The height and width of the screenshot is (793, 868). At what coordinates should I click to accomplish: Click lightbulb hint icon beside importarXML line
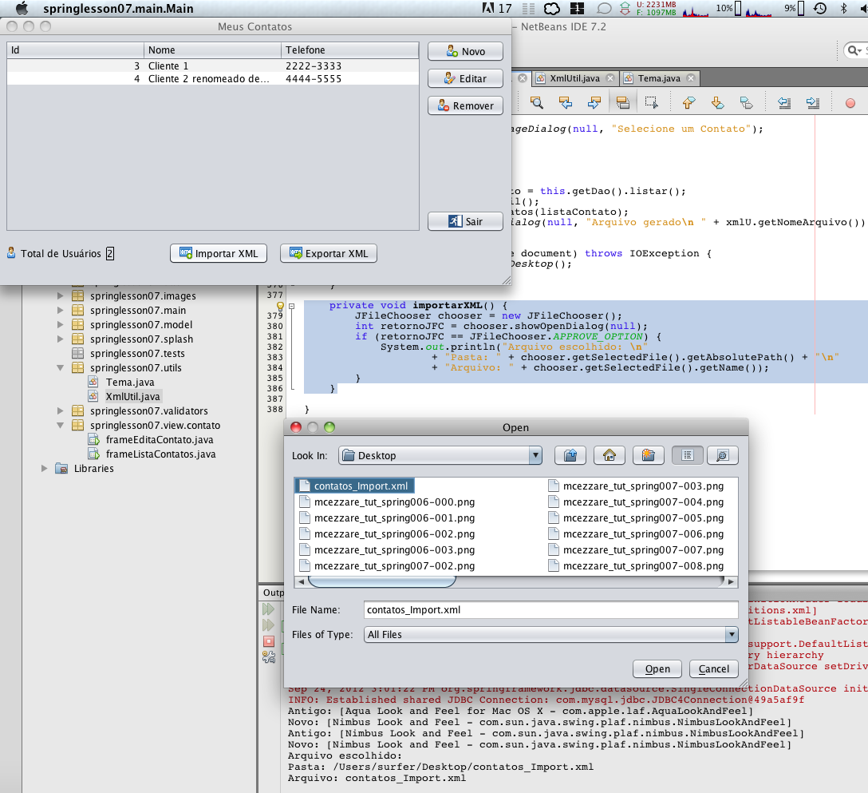click(280, 306)
